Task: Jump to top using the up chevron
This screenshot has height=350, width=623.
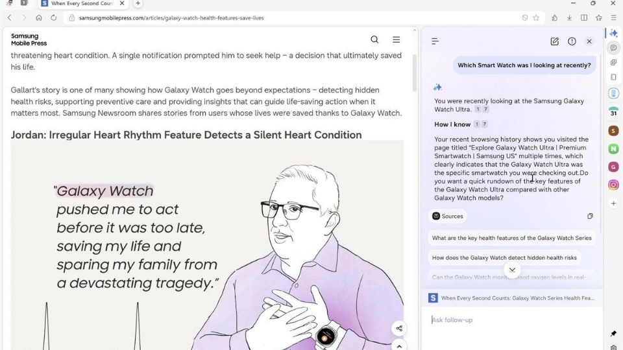Action: (x=399, y=345)
